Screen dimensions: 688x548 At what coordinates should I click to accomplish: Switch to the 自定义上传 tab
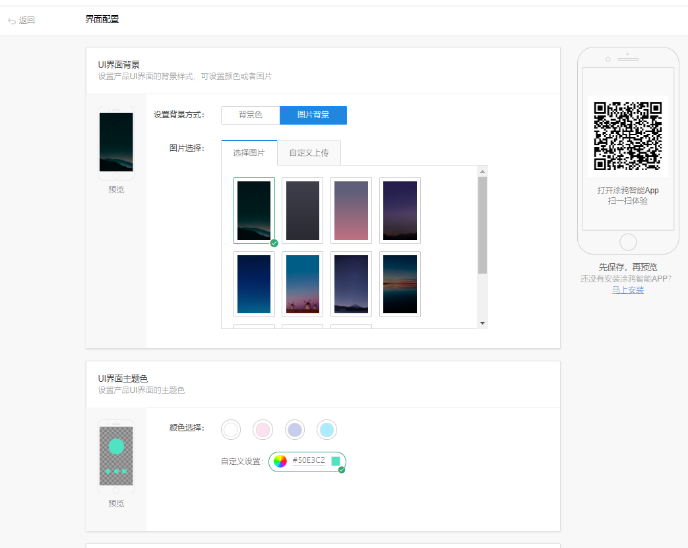coord(309,153)
